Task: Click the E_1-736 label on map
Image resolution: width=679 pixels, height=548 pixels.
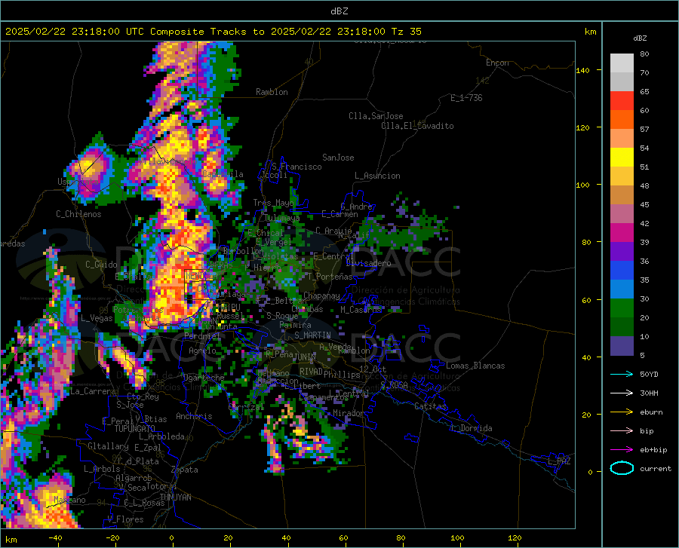Action: click(x=466, y=98)
